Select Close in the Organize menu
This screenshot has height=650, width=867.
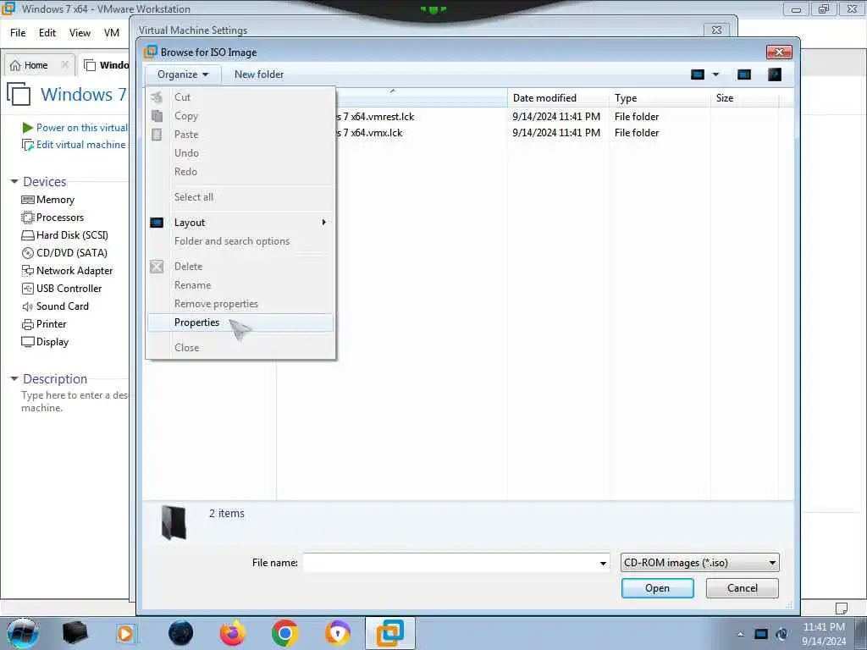240,348
